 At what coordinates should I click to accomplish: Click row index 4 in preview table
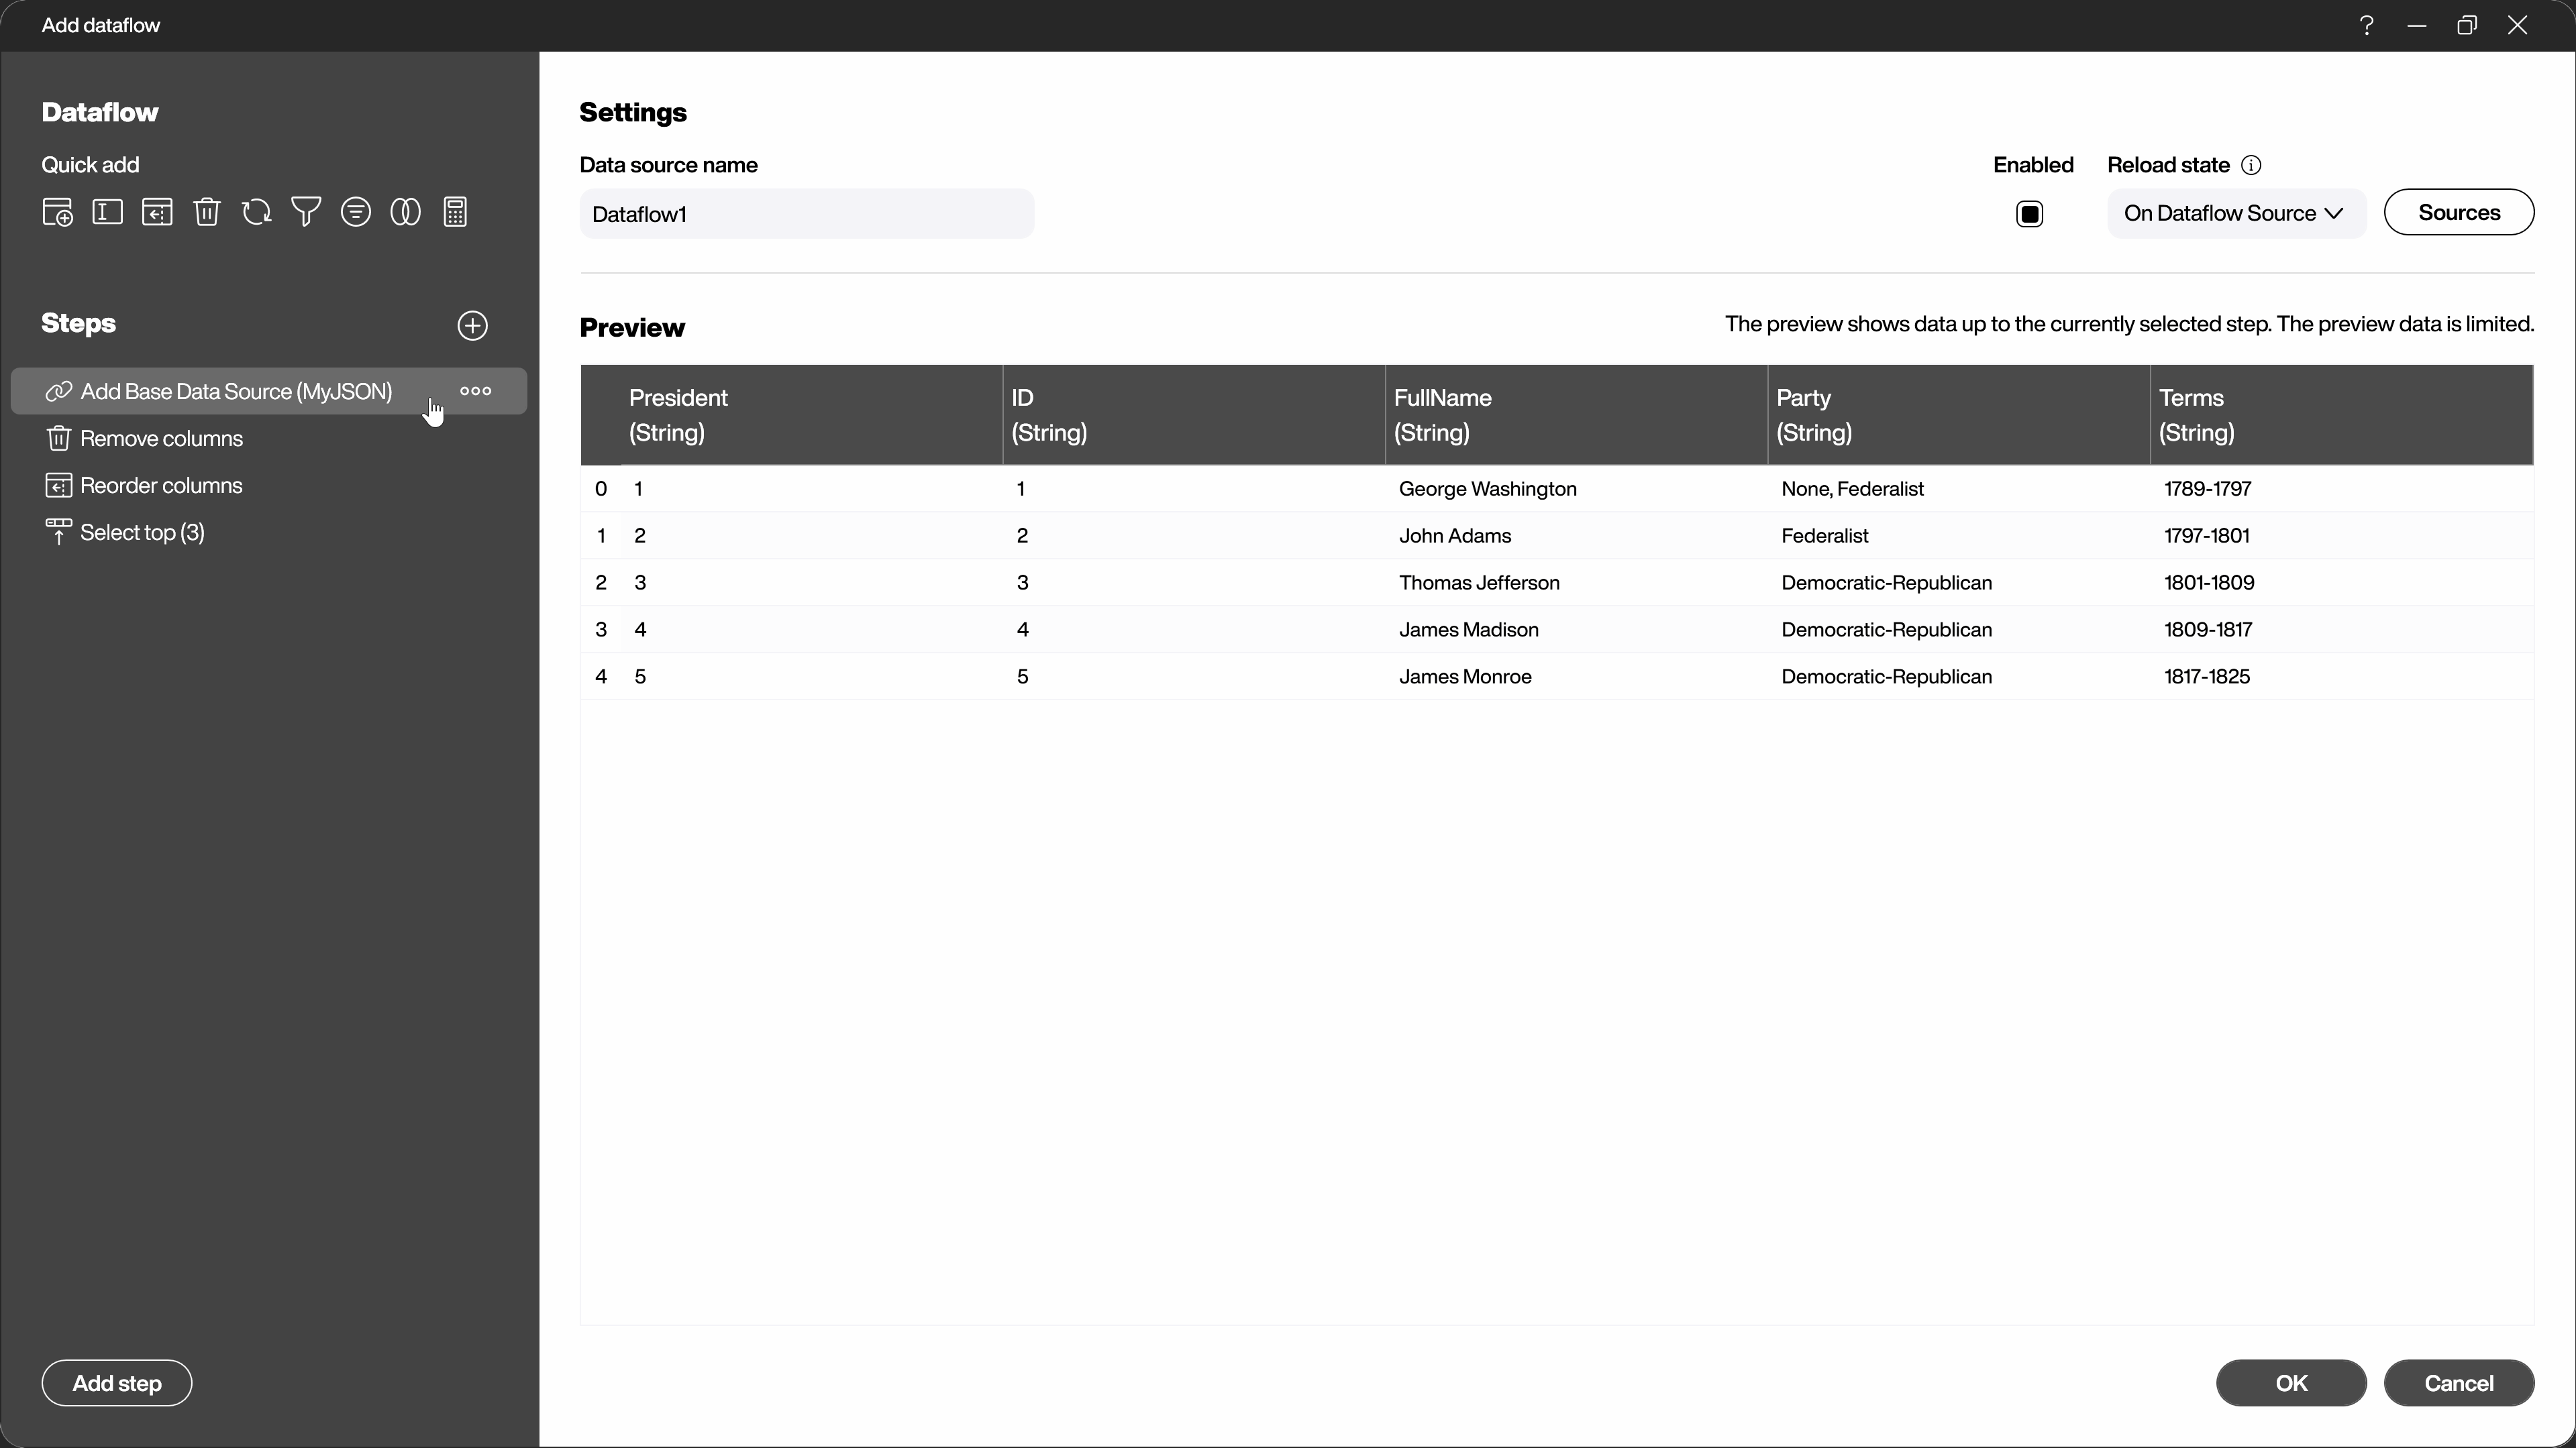tap(601, 677)
